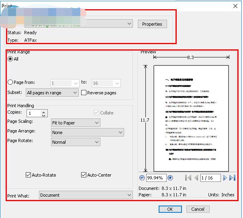Close the Print dialog window
Screen dimensions: 243x218
tap(235, 5)
